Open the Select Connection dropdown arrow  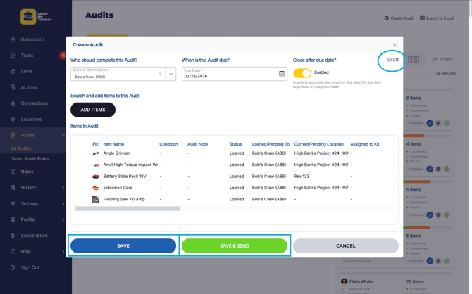(170, 74)
